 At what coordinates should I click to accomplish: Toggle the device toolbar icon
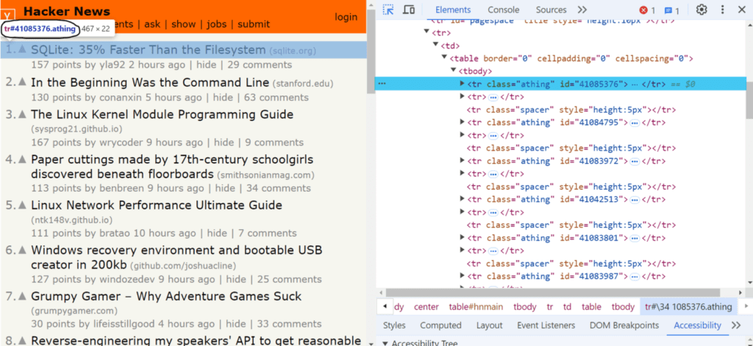[x=409, y=10]
